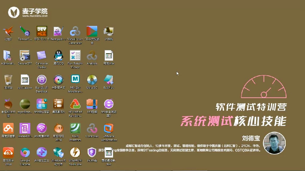
Task: Select the DAEMON Tools Lite icon
Action: (75, 153)
